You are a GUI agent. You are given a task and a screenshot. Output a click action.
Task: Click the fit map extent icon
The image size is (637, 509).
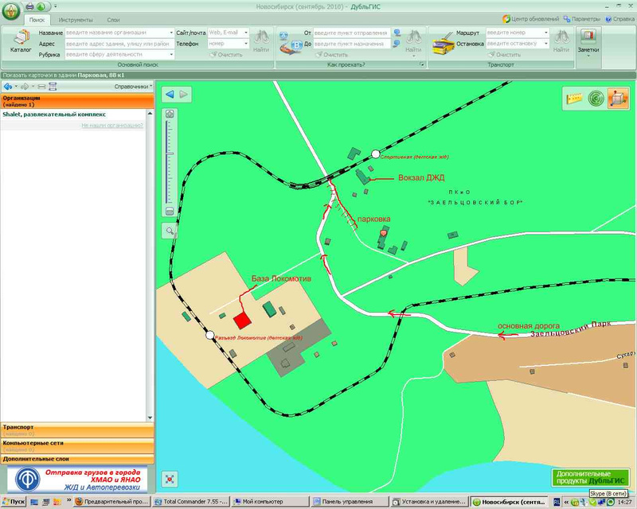170,479
